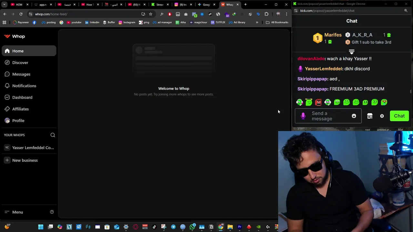This screenshot has height=232, width=413.
Task: Open the Buffer bookmark
Action: point(109,22)
